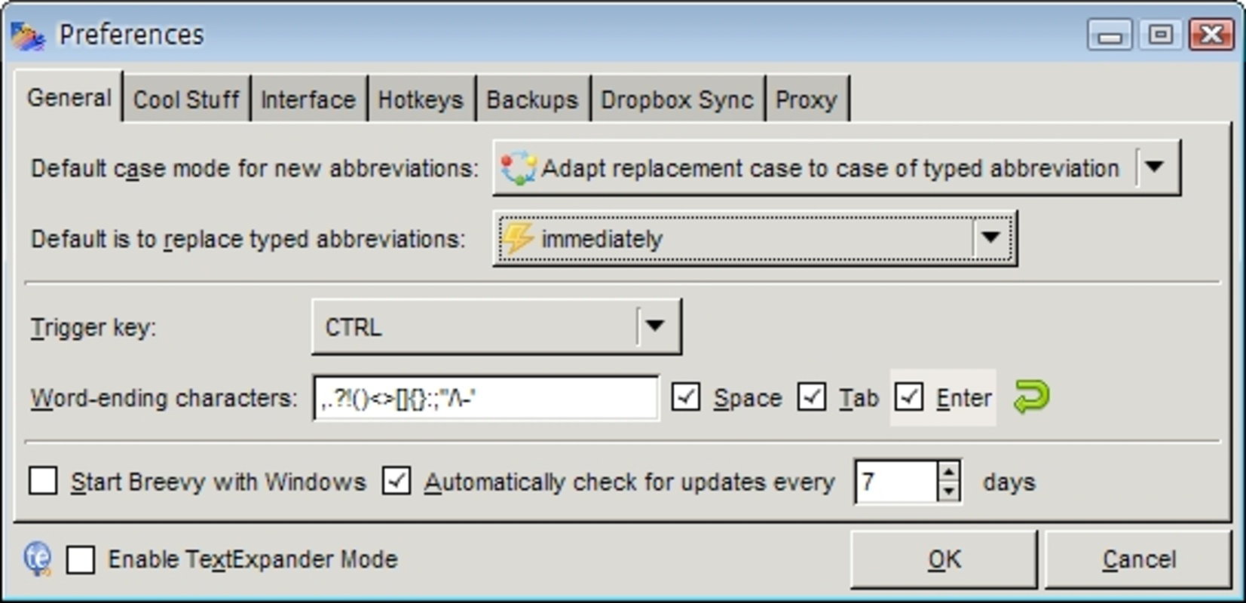This screenshot has width=1246, height=603.
Task: Select the Proxy tab
Action: point(807,99)
